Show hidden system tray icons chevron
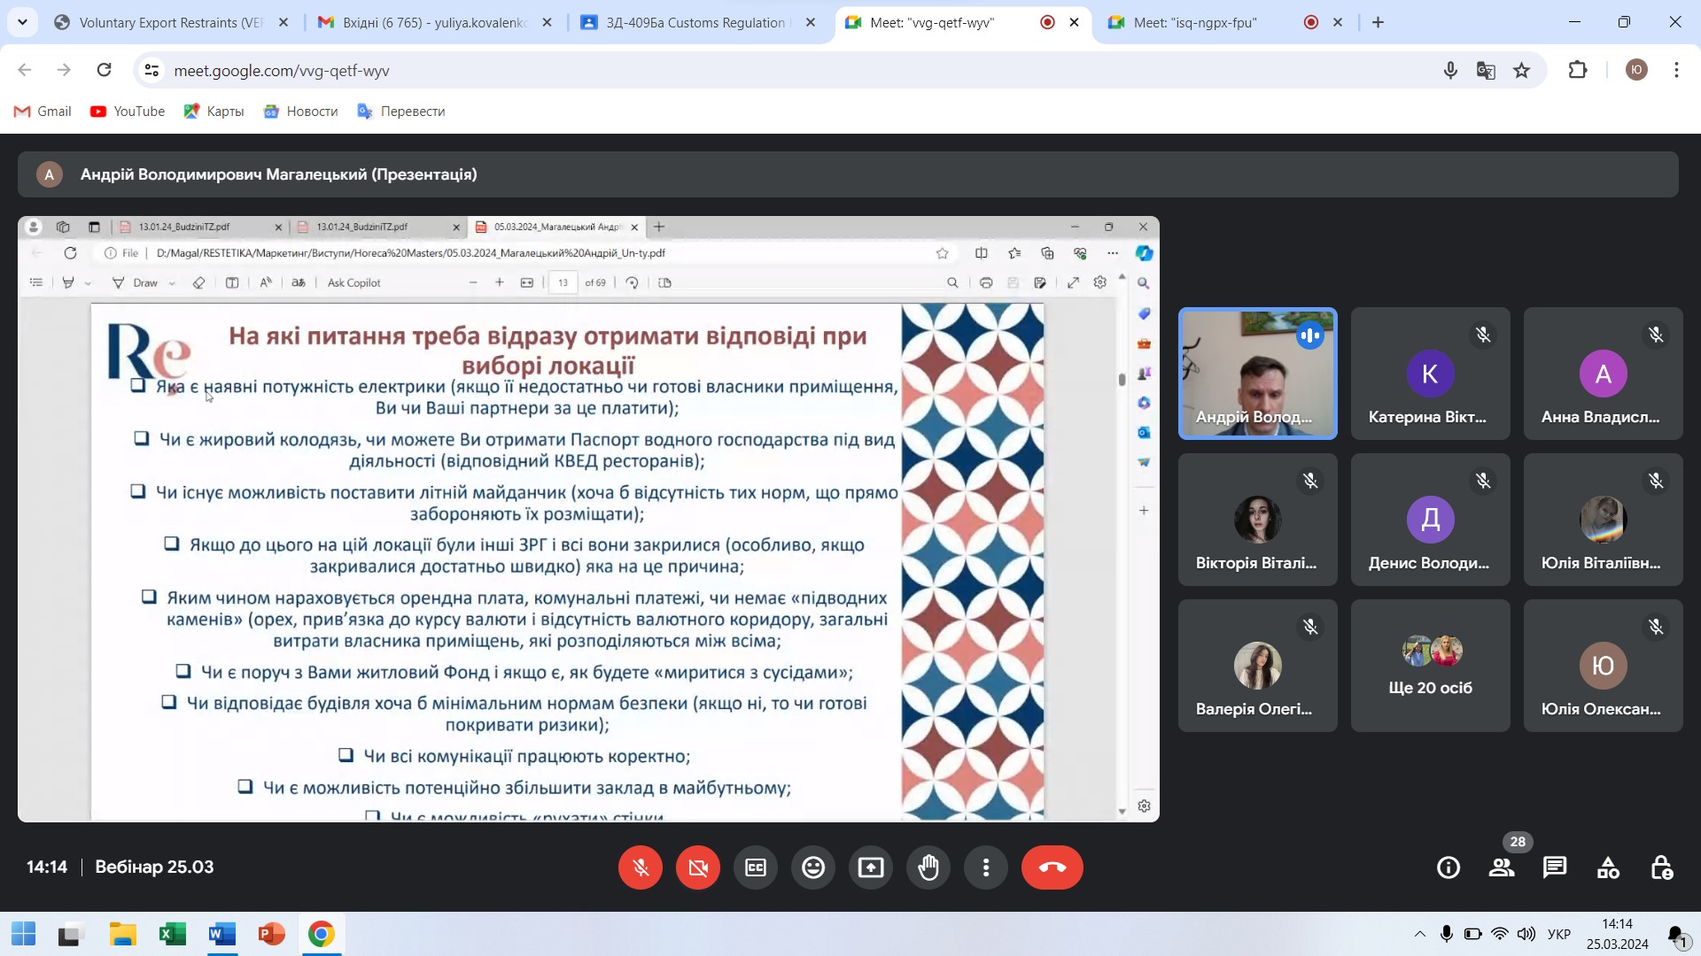1701x956 pixels. 1419,934
